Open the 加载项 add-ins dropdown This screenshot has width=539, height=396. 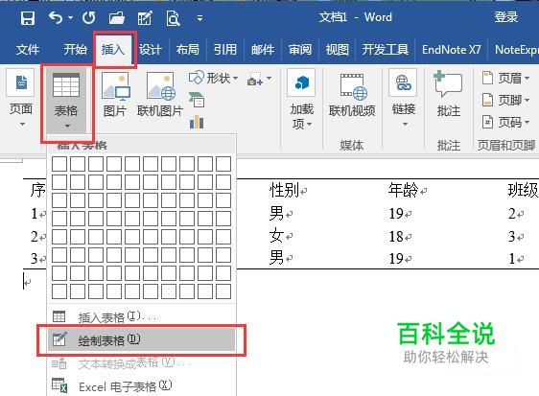coord(301,100)
